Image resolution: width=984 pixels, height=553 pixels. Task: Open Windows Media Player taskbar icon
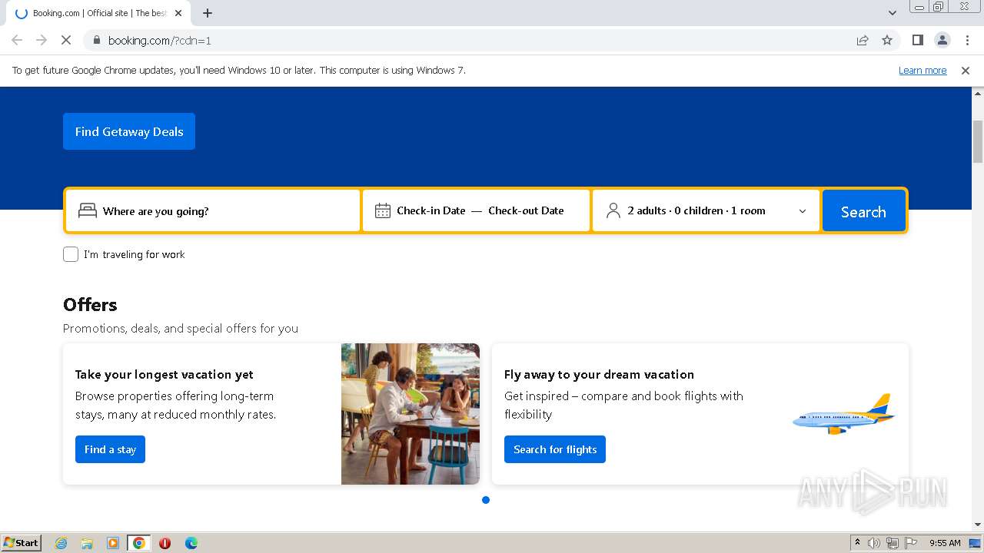(x=113, y=543)
